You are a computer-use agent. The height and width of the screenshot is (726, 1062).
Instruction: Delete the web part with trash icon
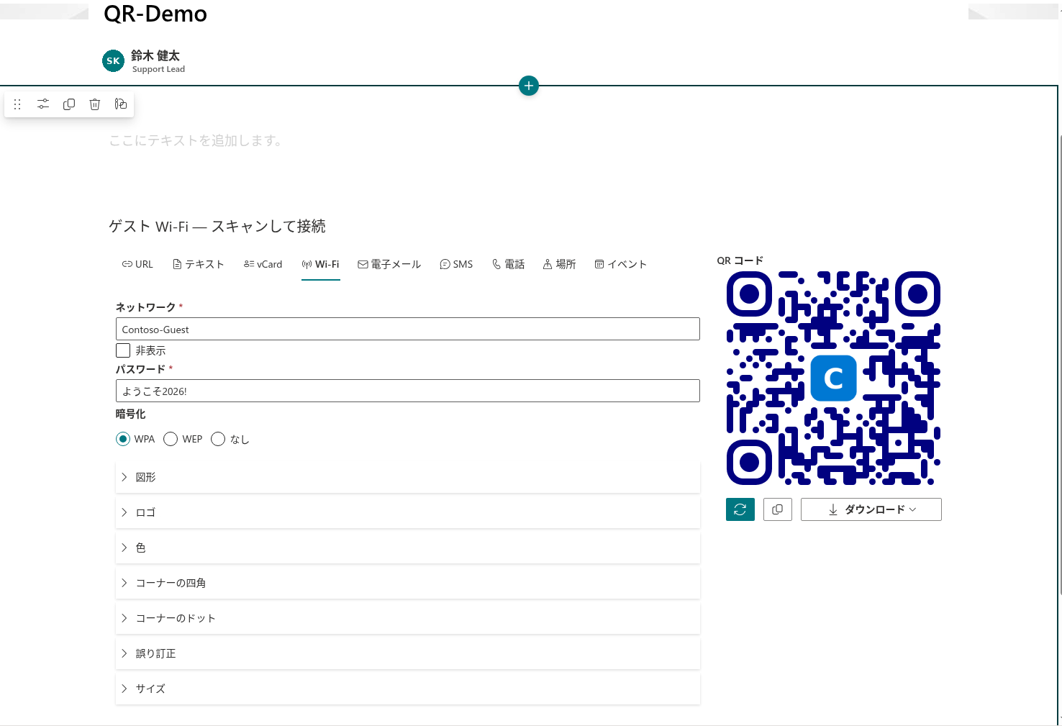click(x=94, y=104)
